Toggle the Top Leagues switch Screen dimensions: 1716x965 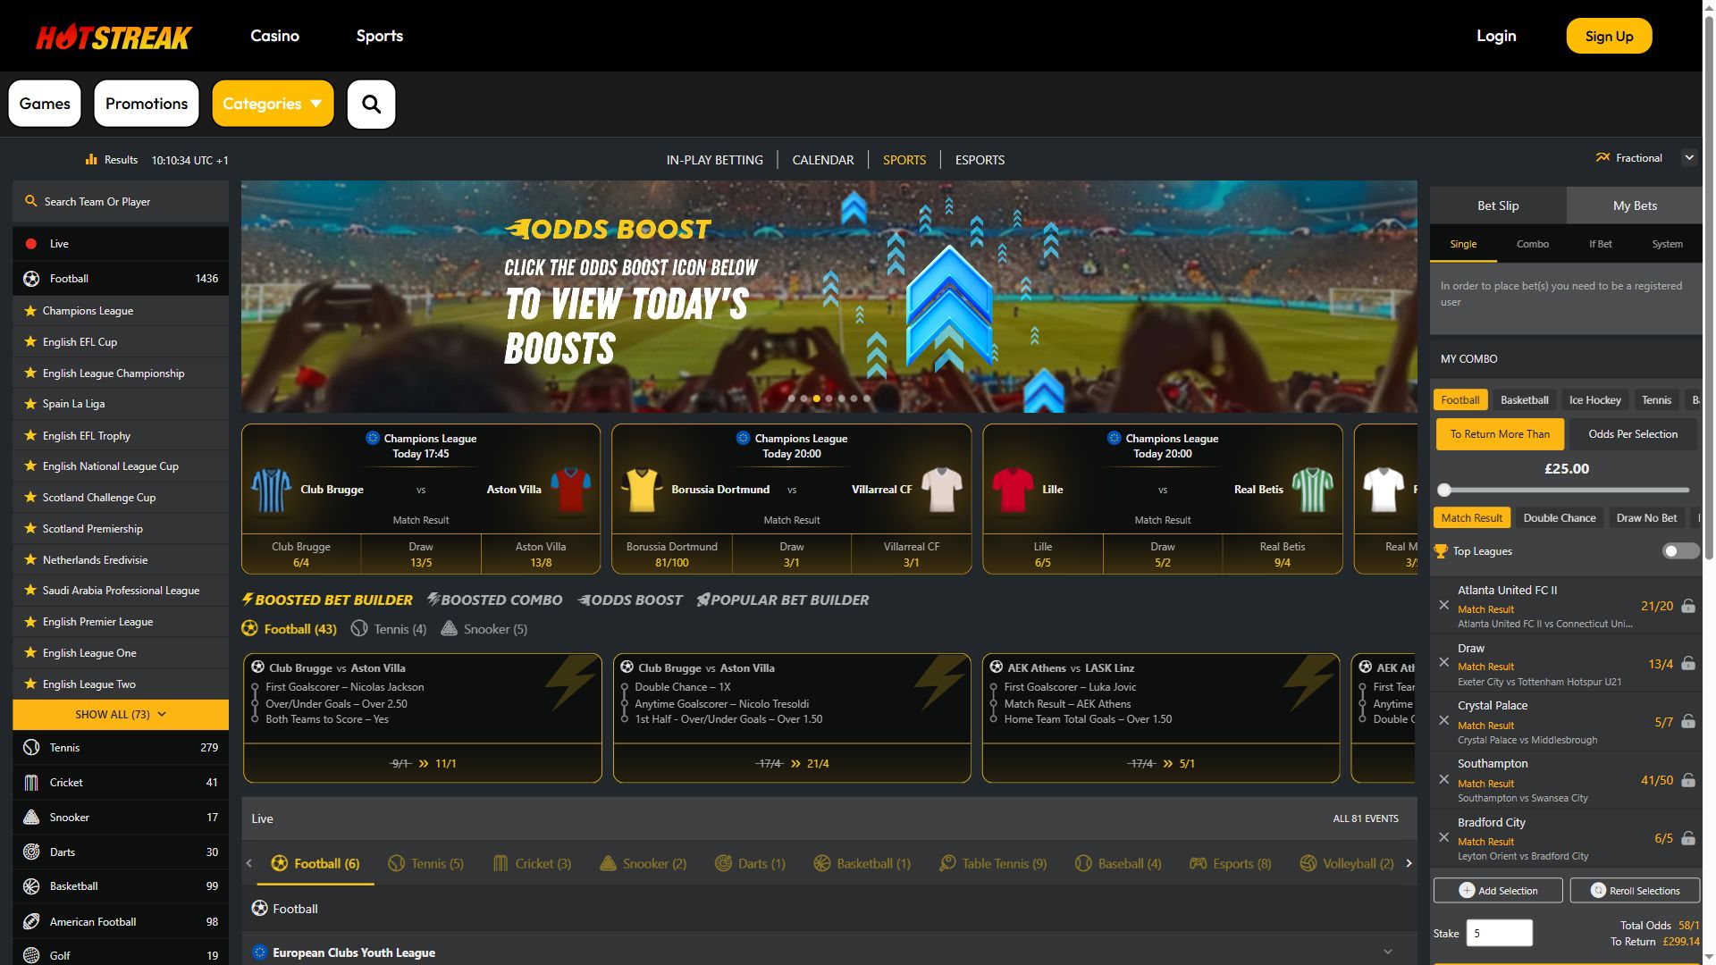point(1680,551)
